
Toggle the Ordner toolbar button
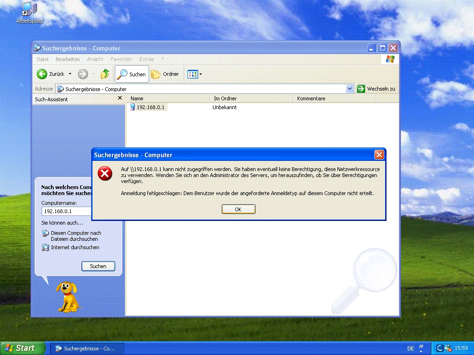click(x=165, y=74)
